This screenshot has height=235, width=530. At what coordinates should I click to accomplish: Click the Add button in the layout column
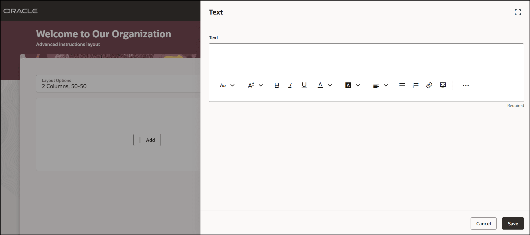point(147,140)
